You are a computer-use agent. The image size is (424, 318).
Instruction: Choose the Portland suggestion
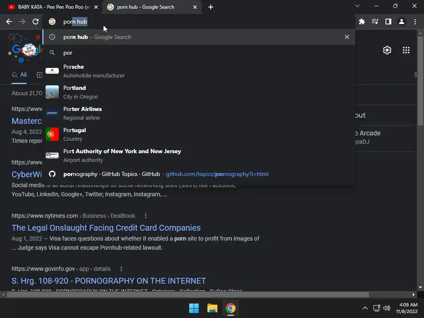tap(198, 92)
